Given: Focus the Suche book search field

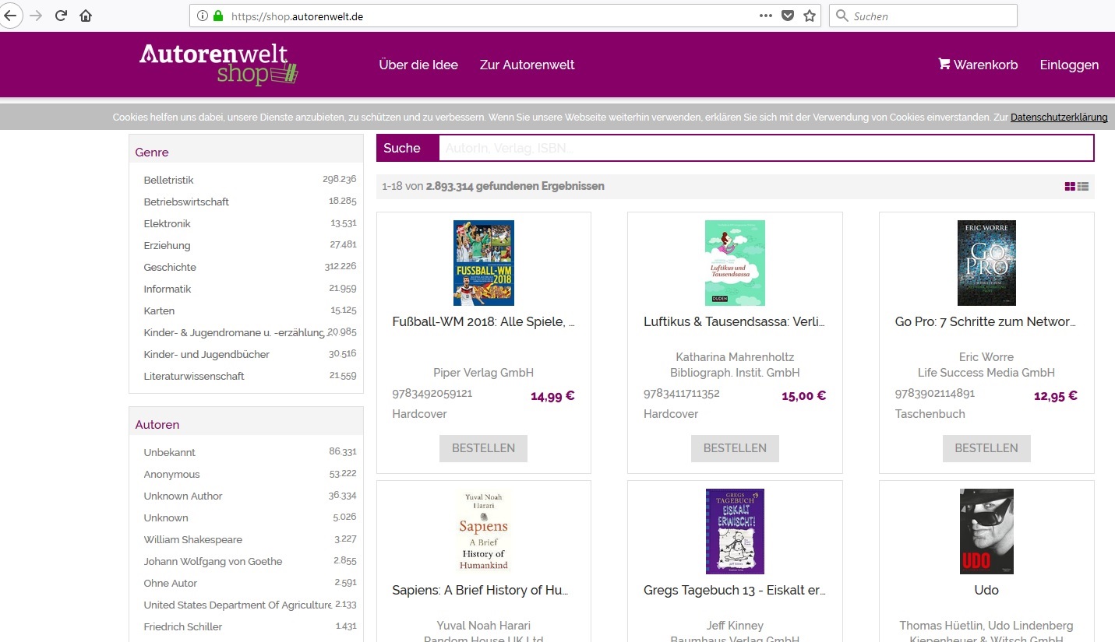Looking at the screenshot, I should pyautogui.click(x=766, y=148).
